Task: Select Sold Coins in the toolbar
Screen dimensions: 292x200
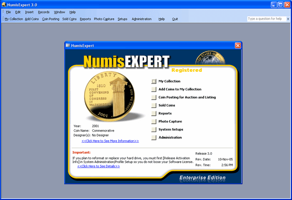Action: tap(69, 19)
